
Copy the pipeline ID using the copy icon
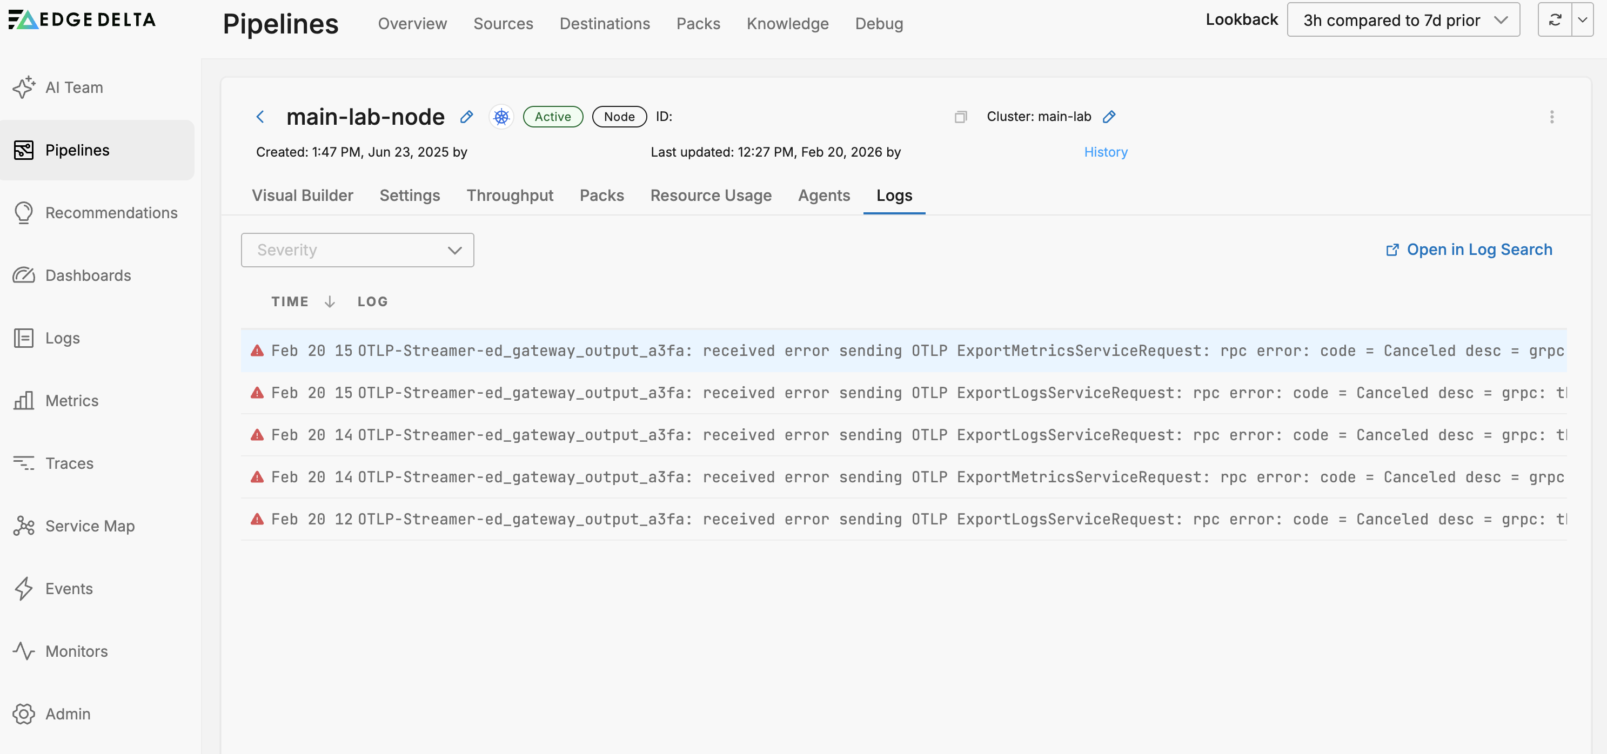[x=961, y=117]
